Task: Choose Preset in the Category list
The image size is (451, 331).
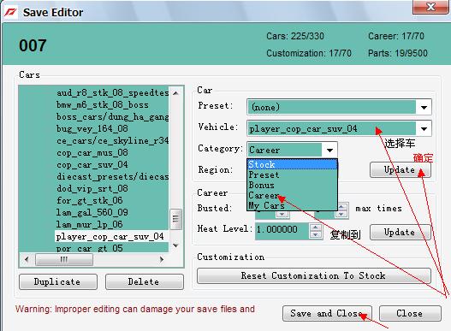Action: 292,174
